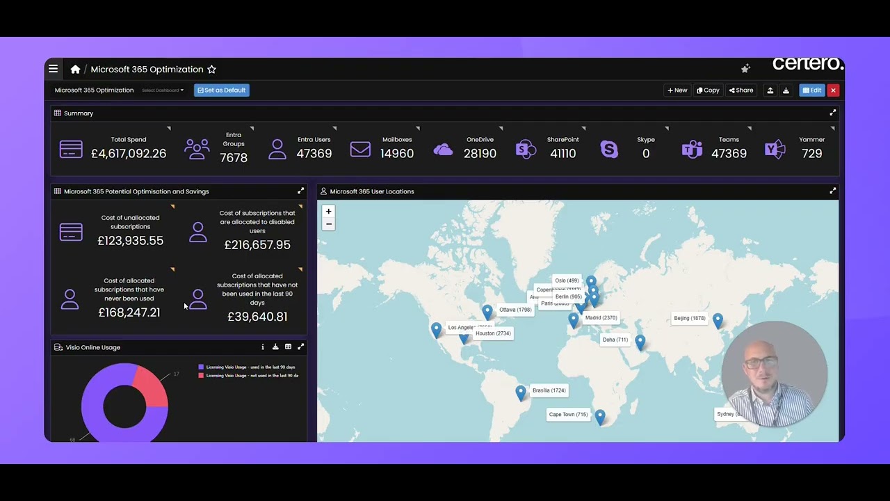Go to the home icon
This screenshot has width=890, height=501.
(75, 69)
